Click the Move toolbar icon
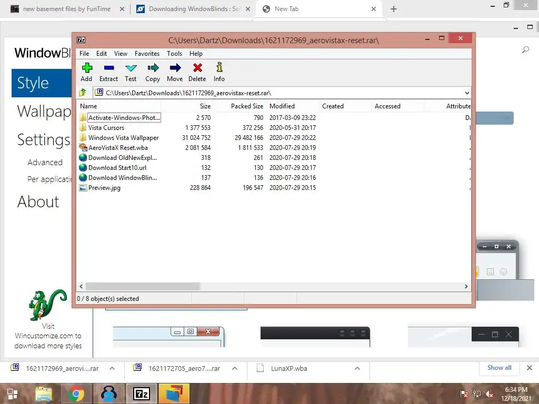Viewport: 539px width, 404px height. click(x=175, y=68)
